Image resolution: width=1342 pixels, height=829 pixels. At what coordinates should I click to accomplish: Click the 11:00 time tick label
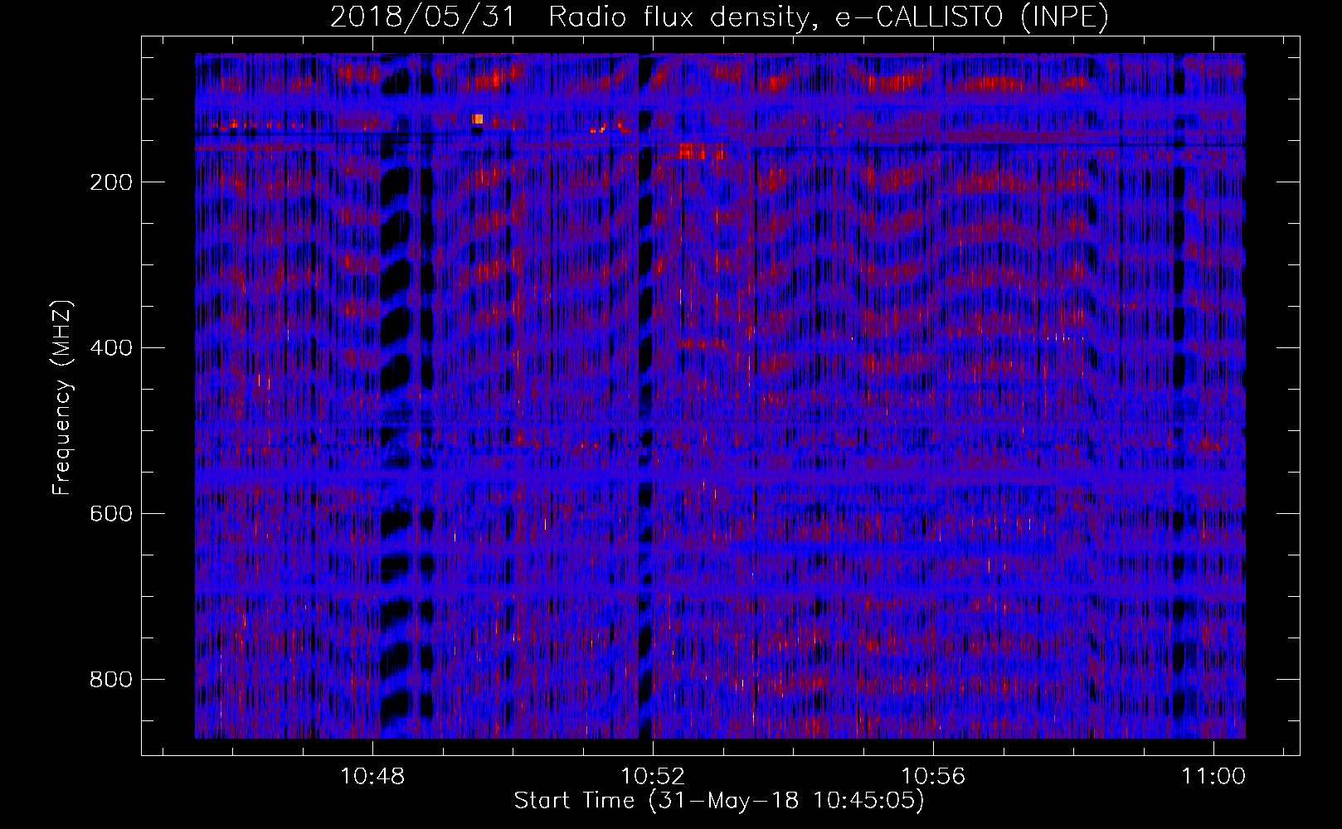(x=1214, y=777)
